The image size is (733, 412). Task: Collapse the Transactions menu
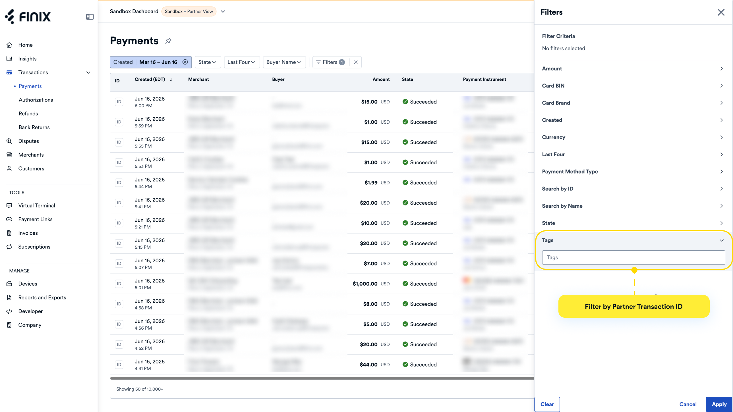tap(88, 72)
